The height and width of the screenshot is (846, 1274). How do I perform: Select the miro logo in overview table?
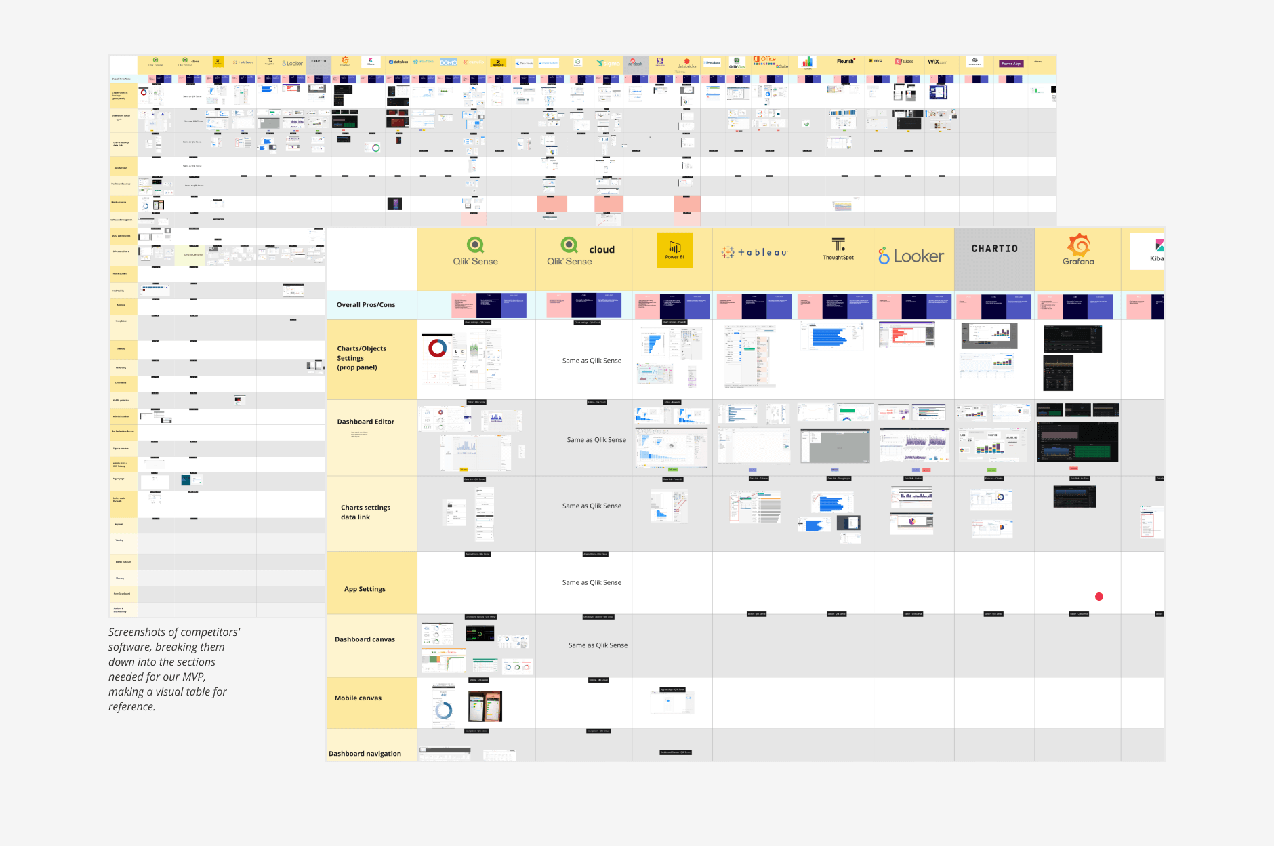coord(876,60)
